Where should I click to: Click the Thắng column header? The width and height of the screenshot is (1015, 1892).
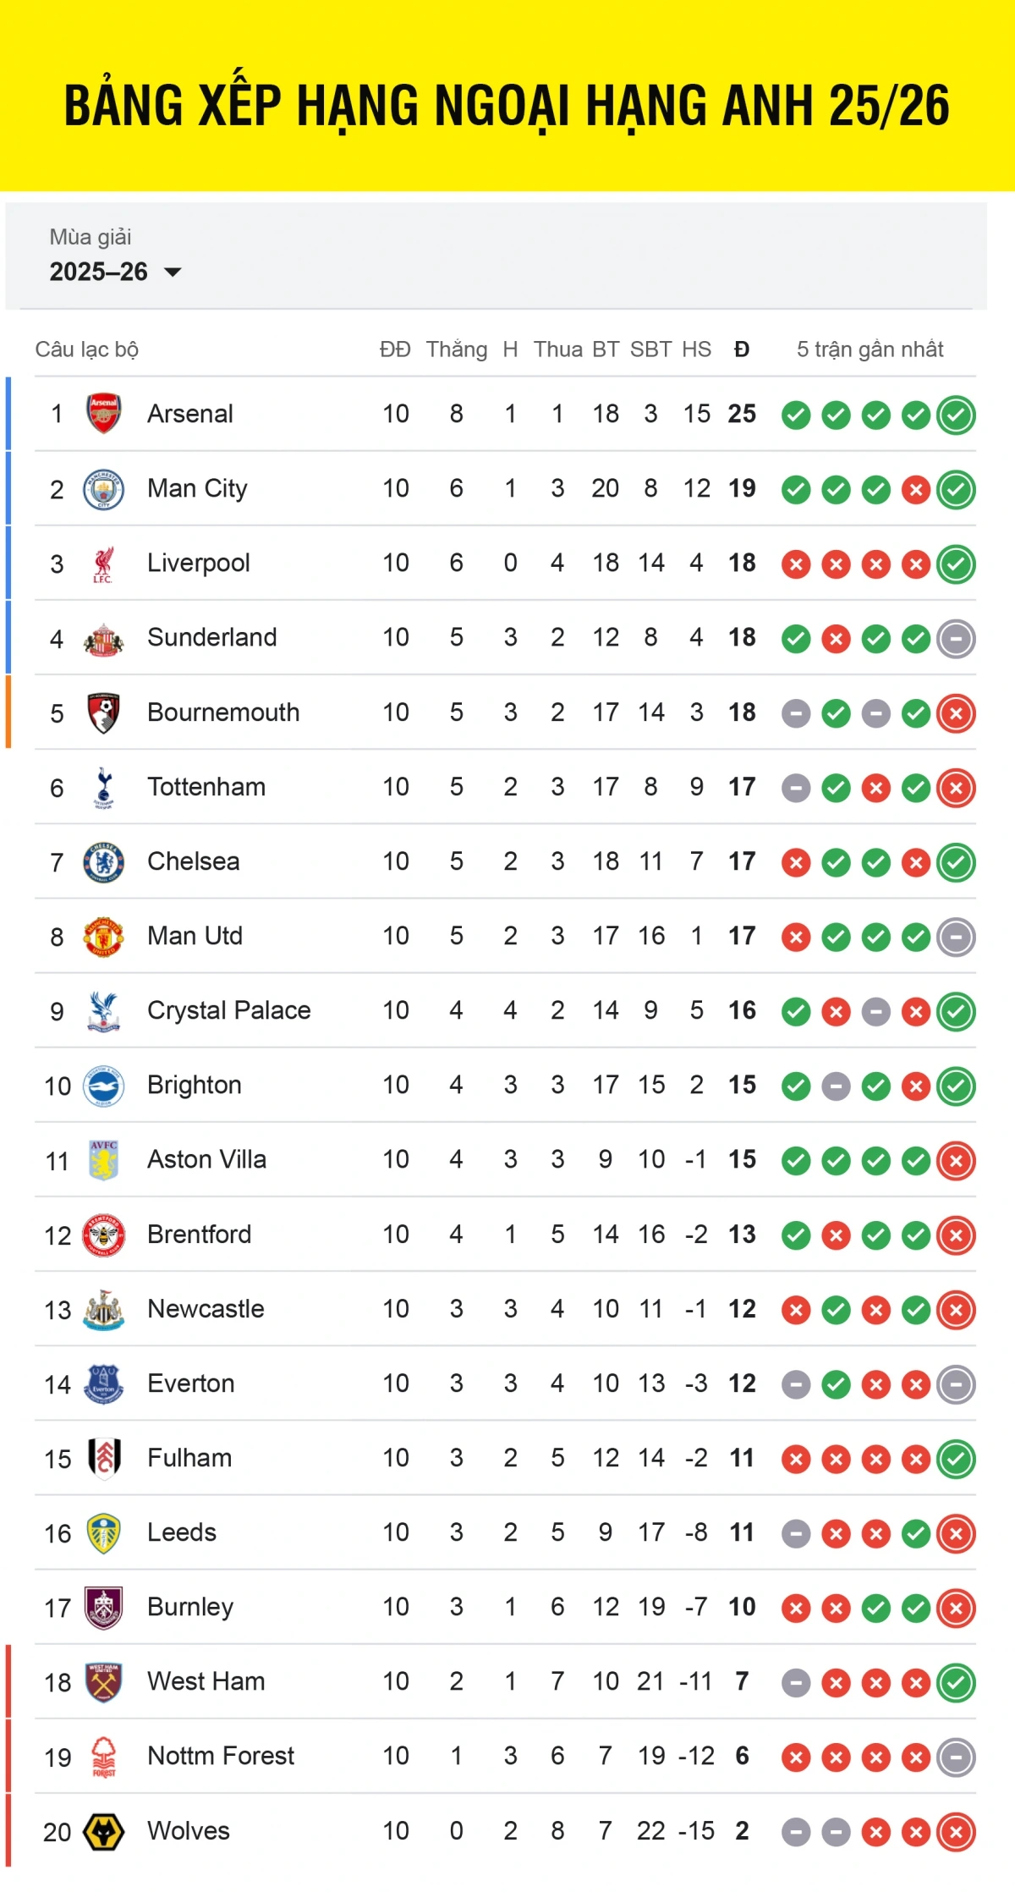tap(457, 349)
